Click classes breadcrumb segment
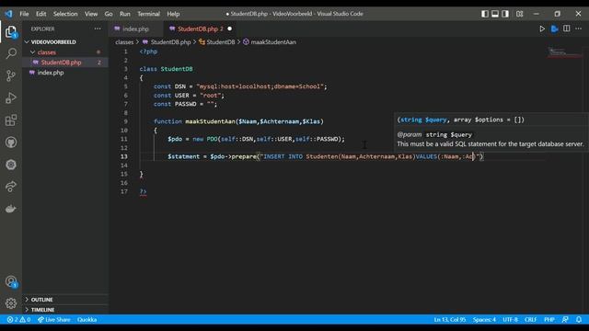The width and height of the screenshot is (589, 331). coord(124,42)
